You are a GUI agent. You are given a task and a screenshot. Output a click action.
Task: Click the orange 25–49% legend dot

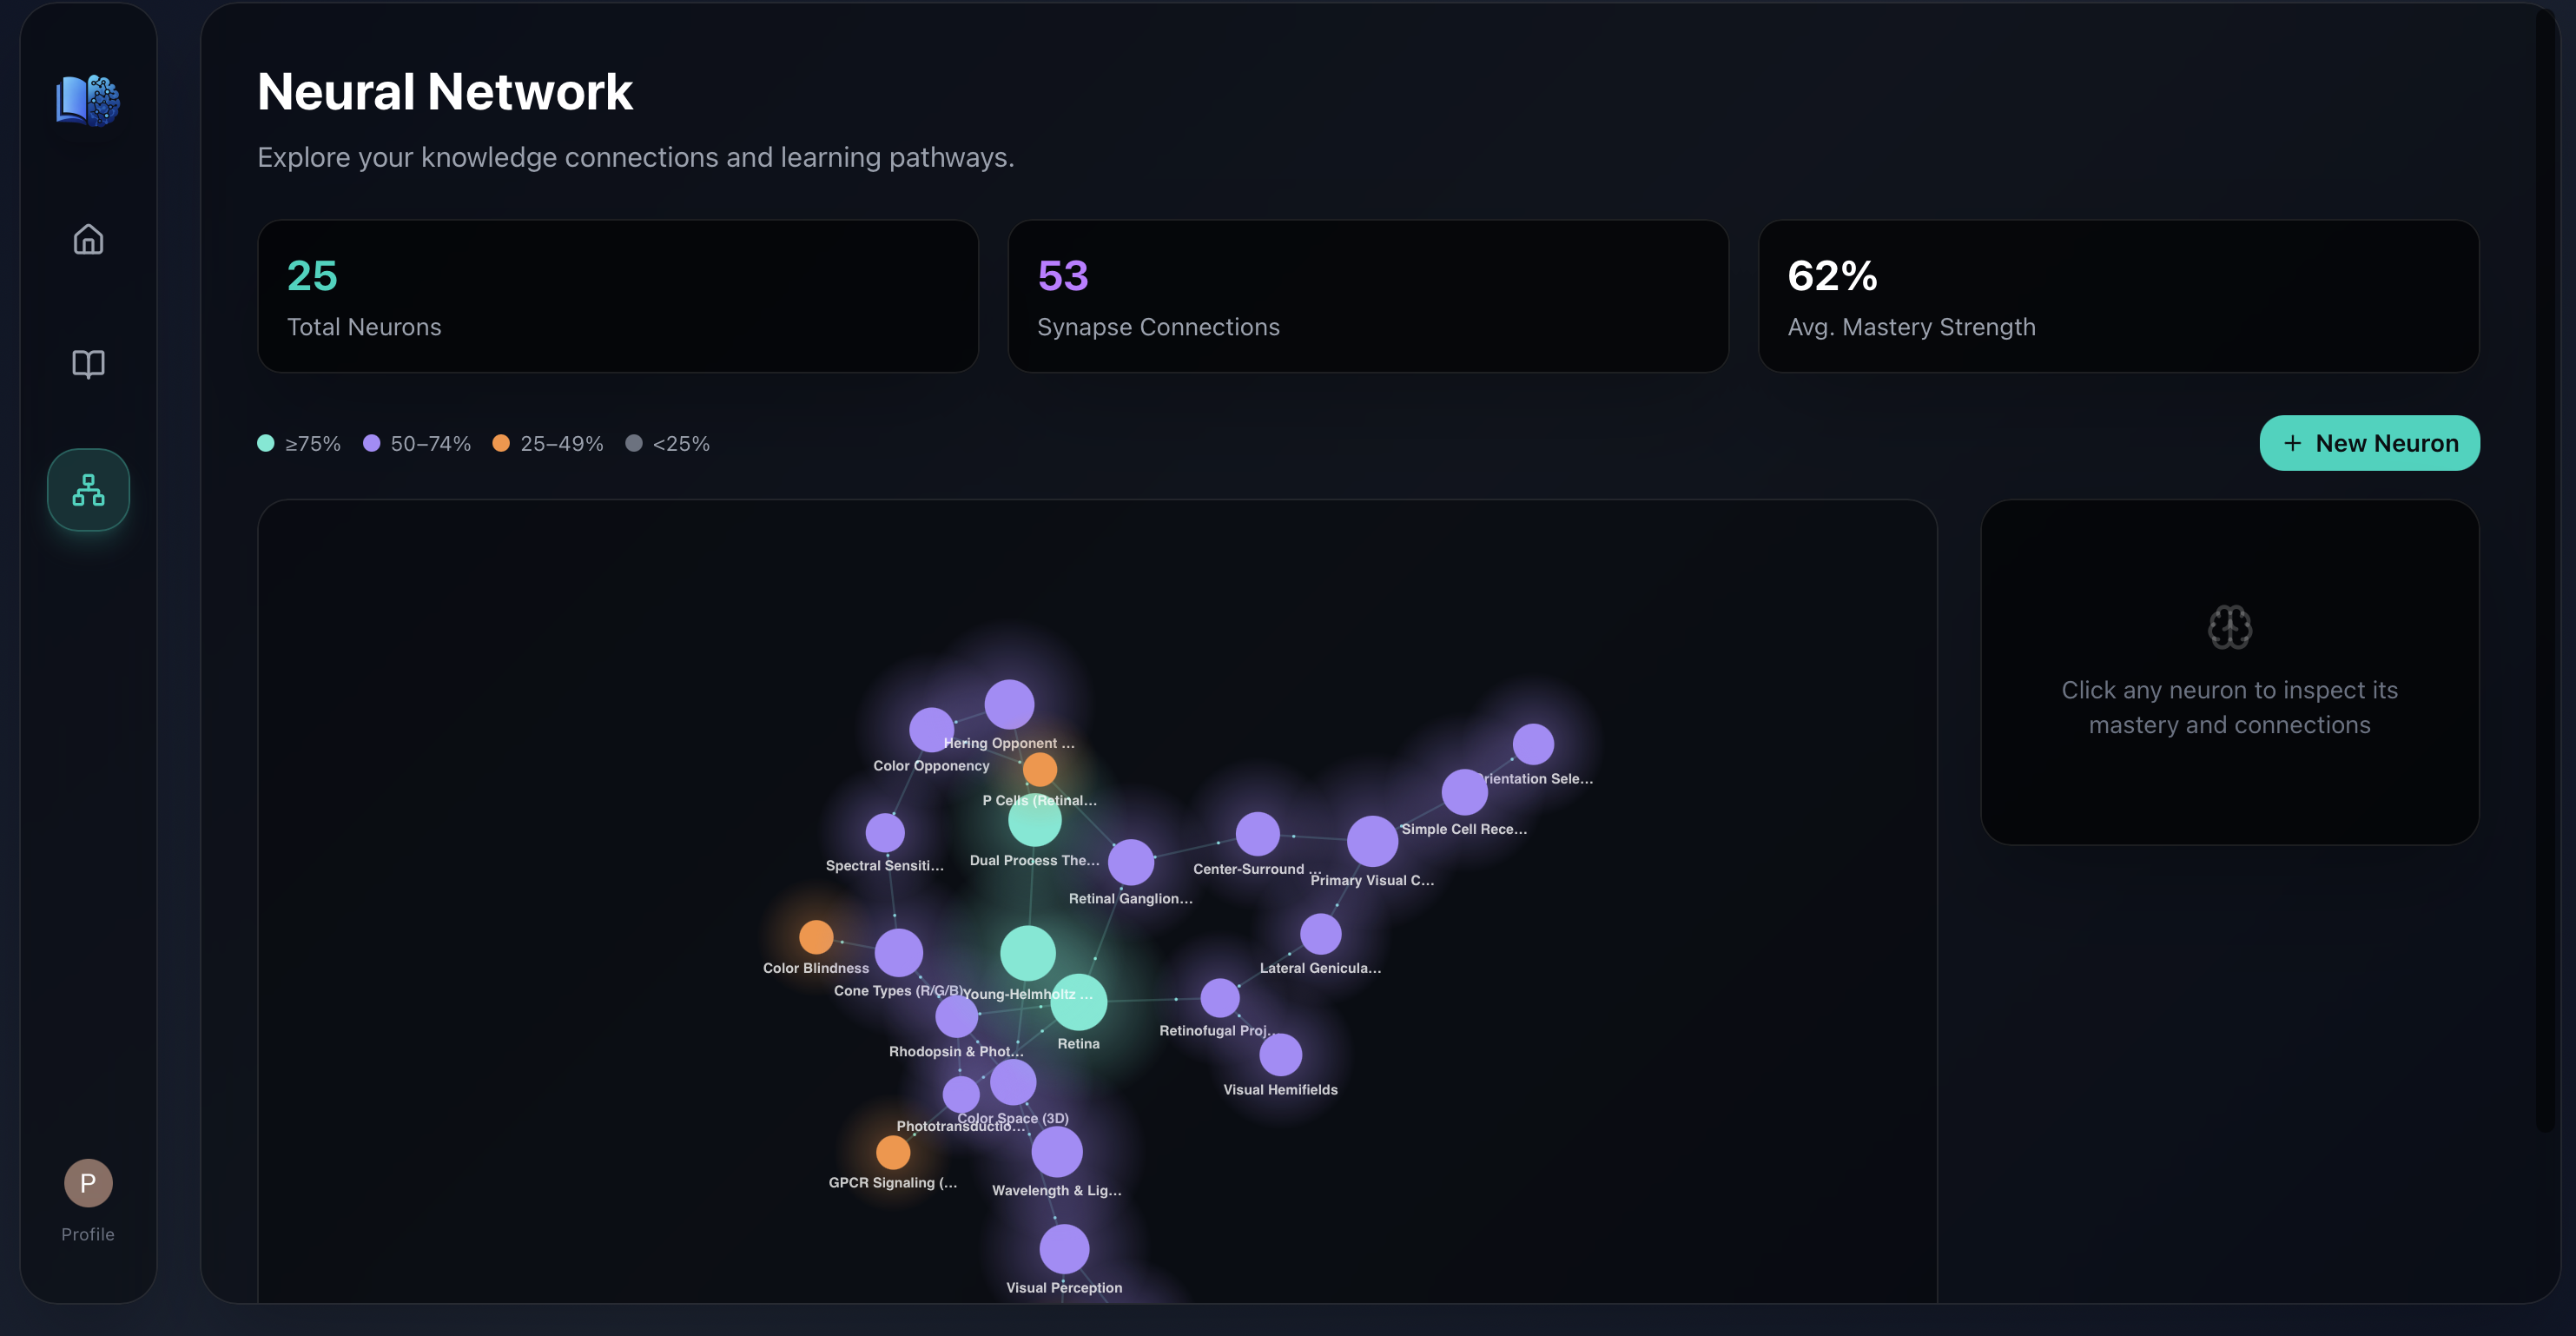(501, 443)
